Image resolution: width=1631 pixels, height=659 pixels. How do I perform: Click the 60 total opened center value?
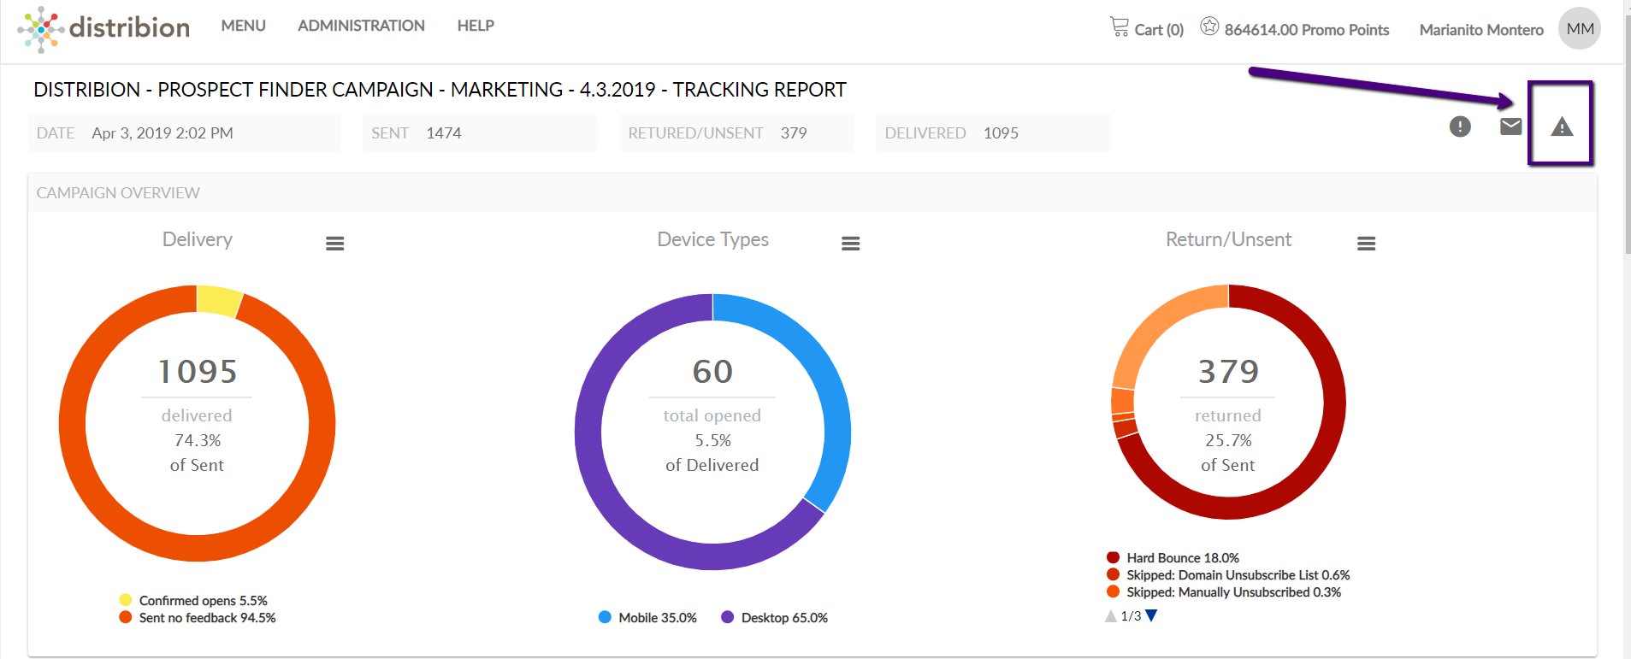(712, 372)
